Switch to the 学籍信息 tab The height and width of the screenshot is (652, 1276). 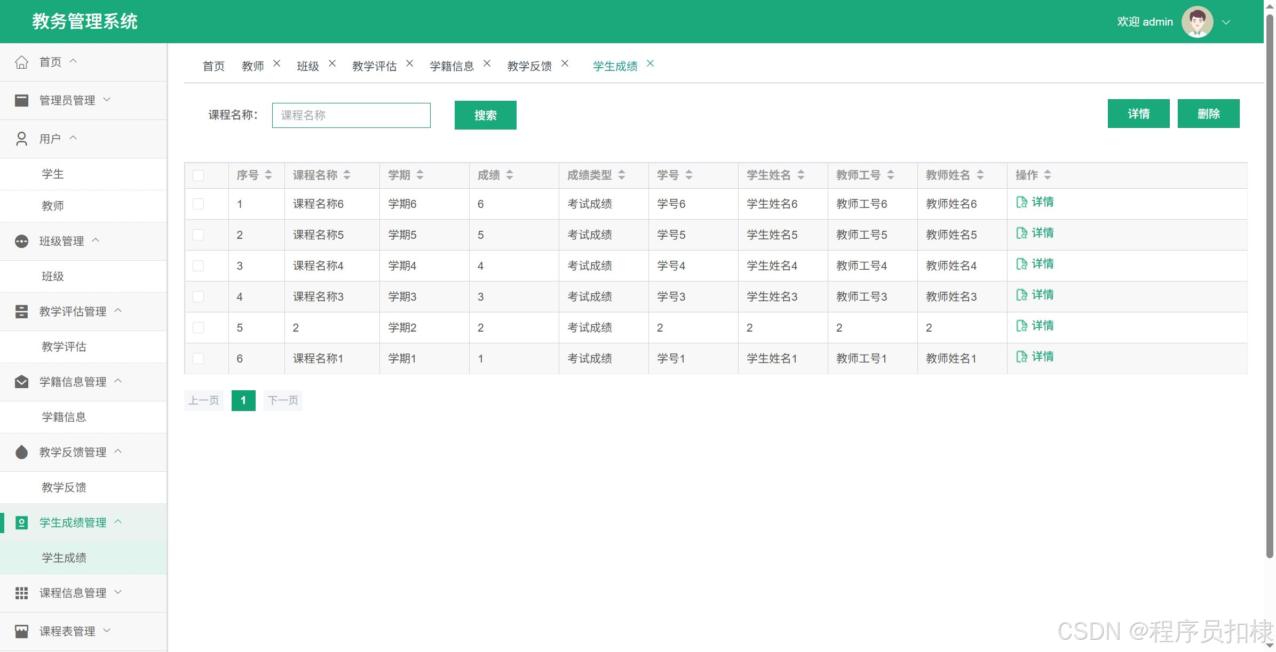click(x=451, y=66)
